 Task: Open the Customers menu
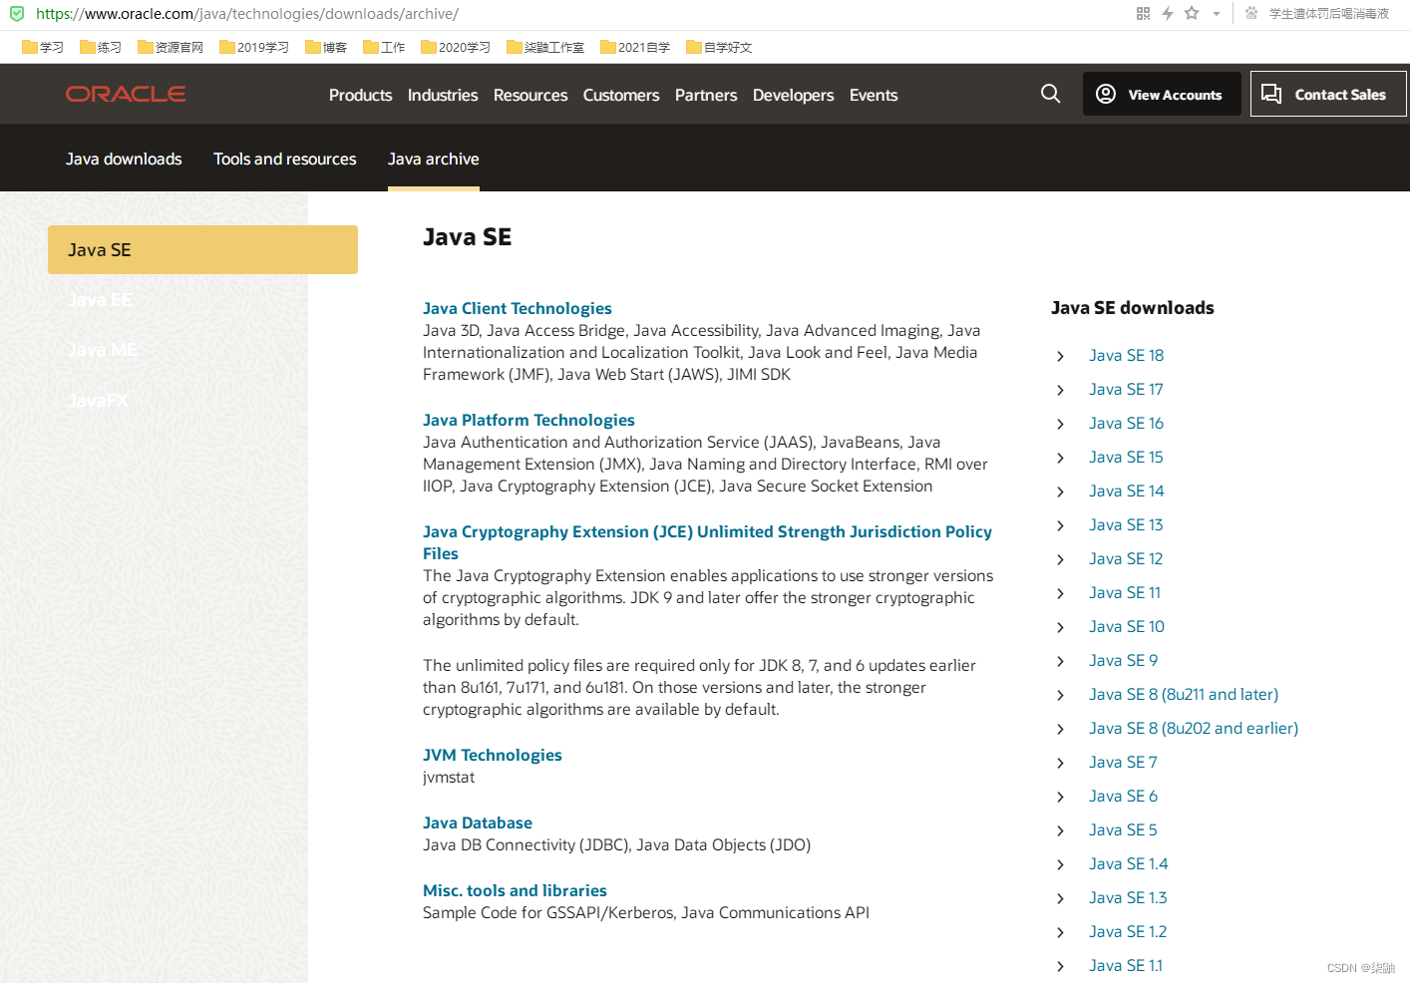621,95
